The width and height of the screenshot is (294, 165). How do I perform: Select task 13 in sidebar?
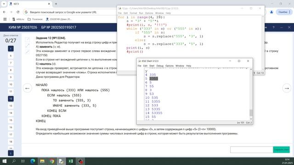click(11, 106)
